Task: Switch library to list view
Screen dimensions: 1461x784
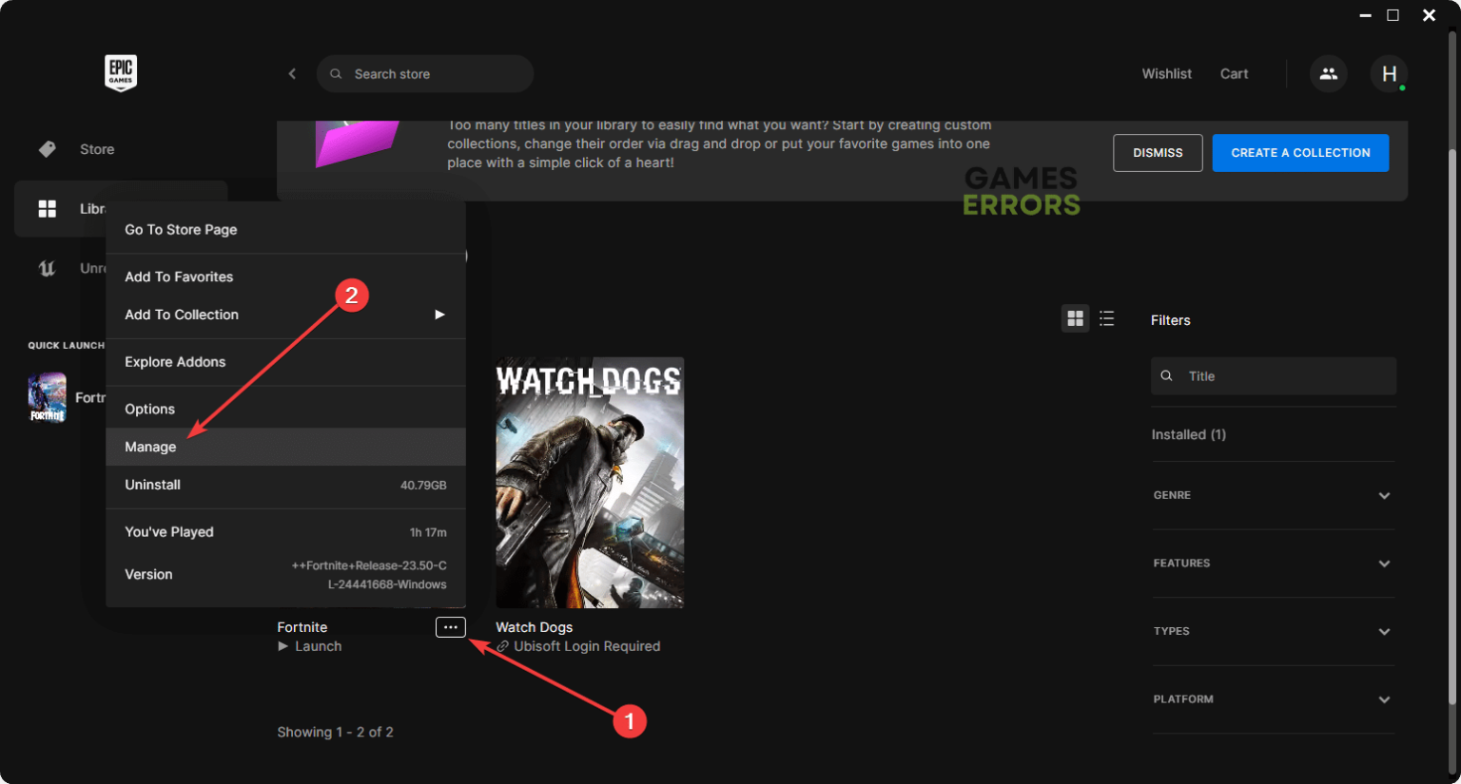Action: (x=1106, y=318)
